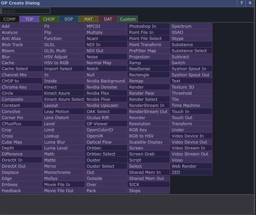Click the help question mark icon
256x215 pixels.
[241, 3]
